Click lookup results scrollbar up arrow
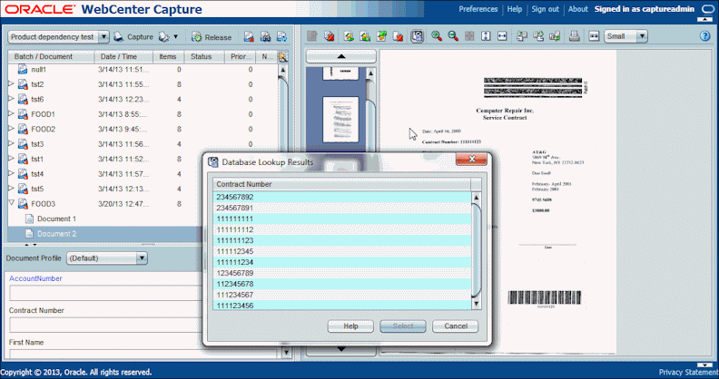Viewport: 719px width, 379px height. tap(476, 198)
